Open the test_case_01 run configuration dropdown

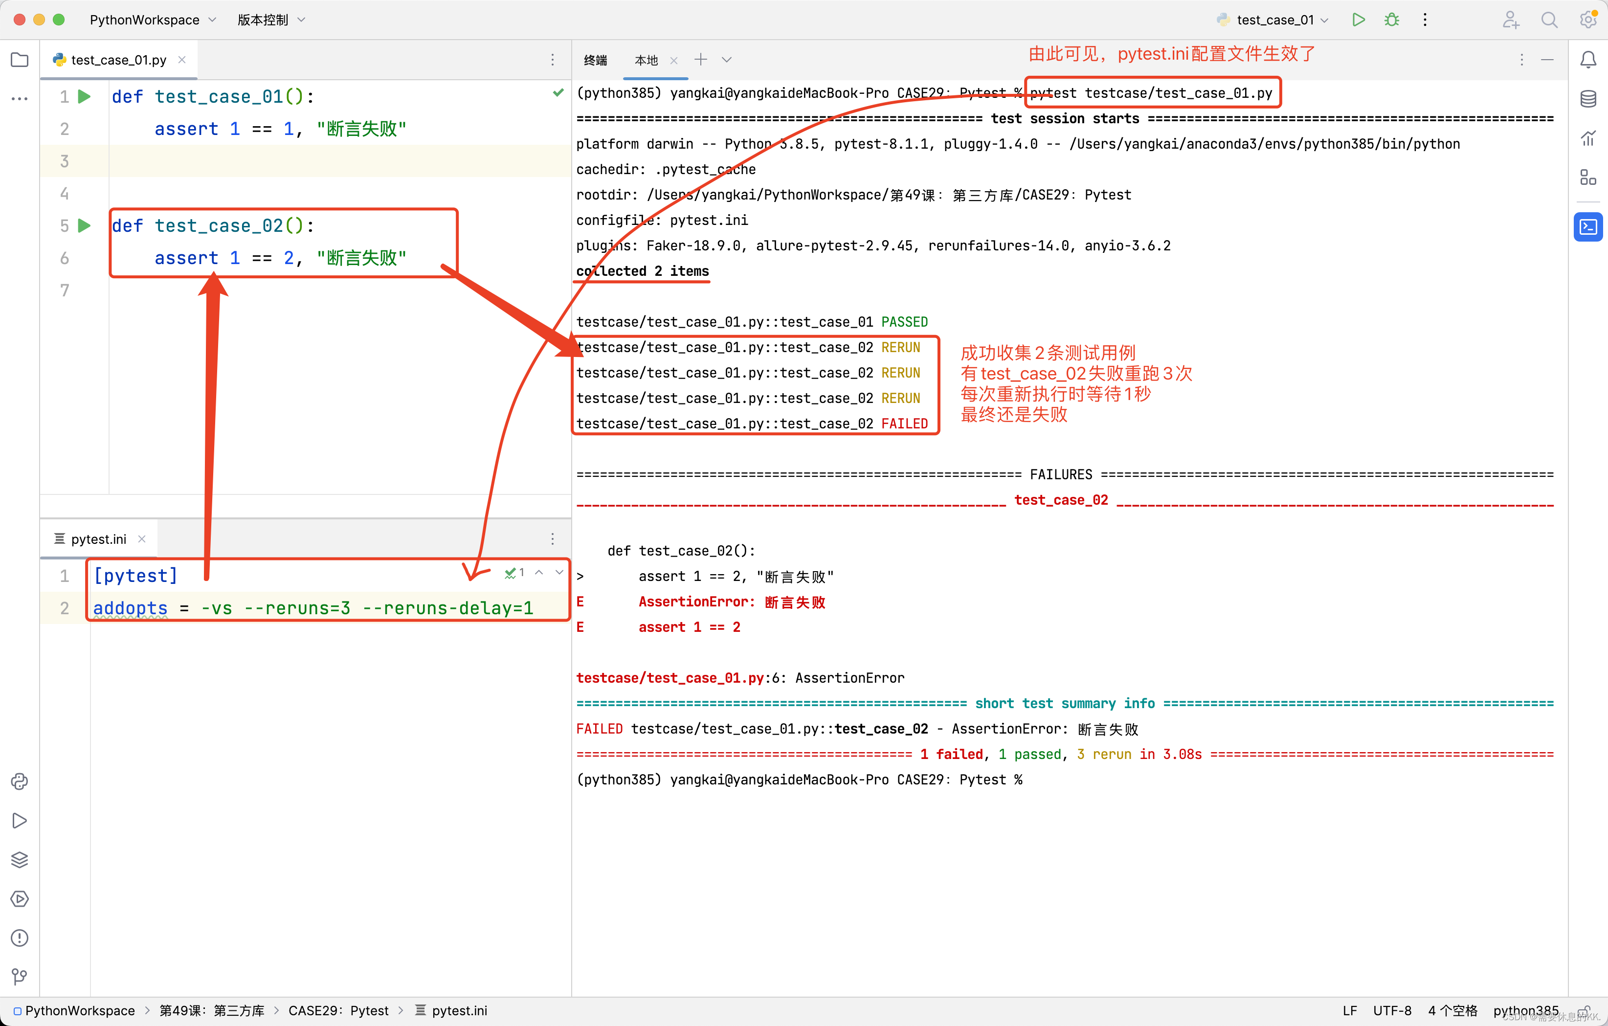click(1273, 20)
